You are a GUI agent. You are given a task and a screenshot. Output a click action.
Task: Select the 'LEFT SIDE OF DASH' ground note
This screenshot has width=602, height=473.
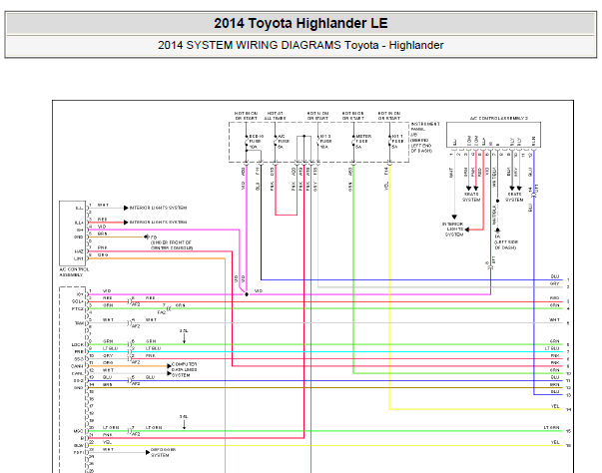506,245
